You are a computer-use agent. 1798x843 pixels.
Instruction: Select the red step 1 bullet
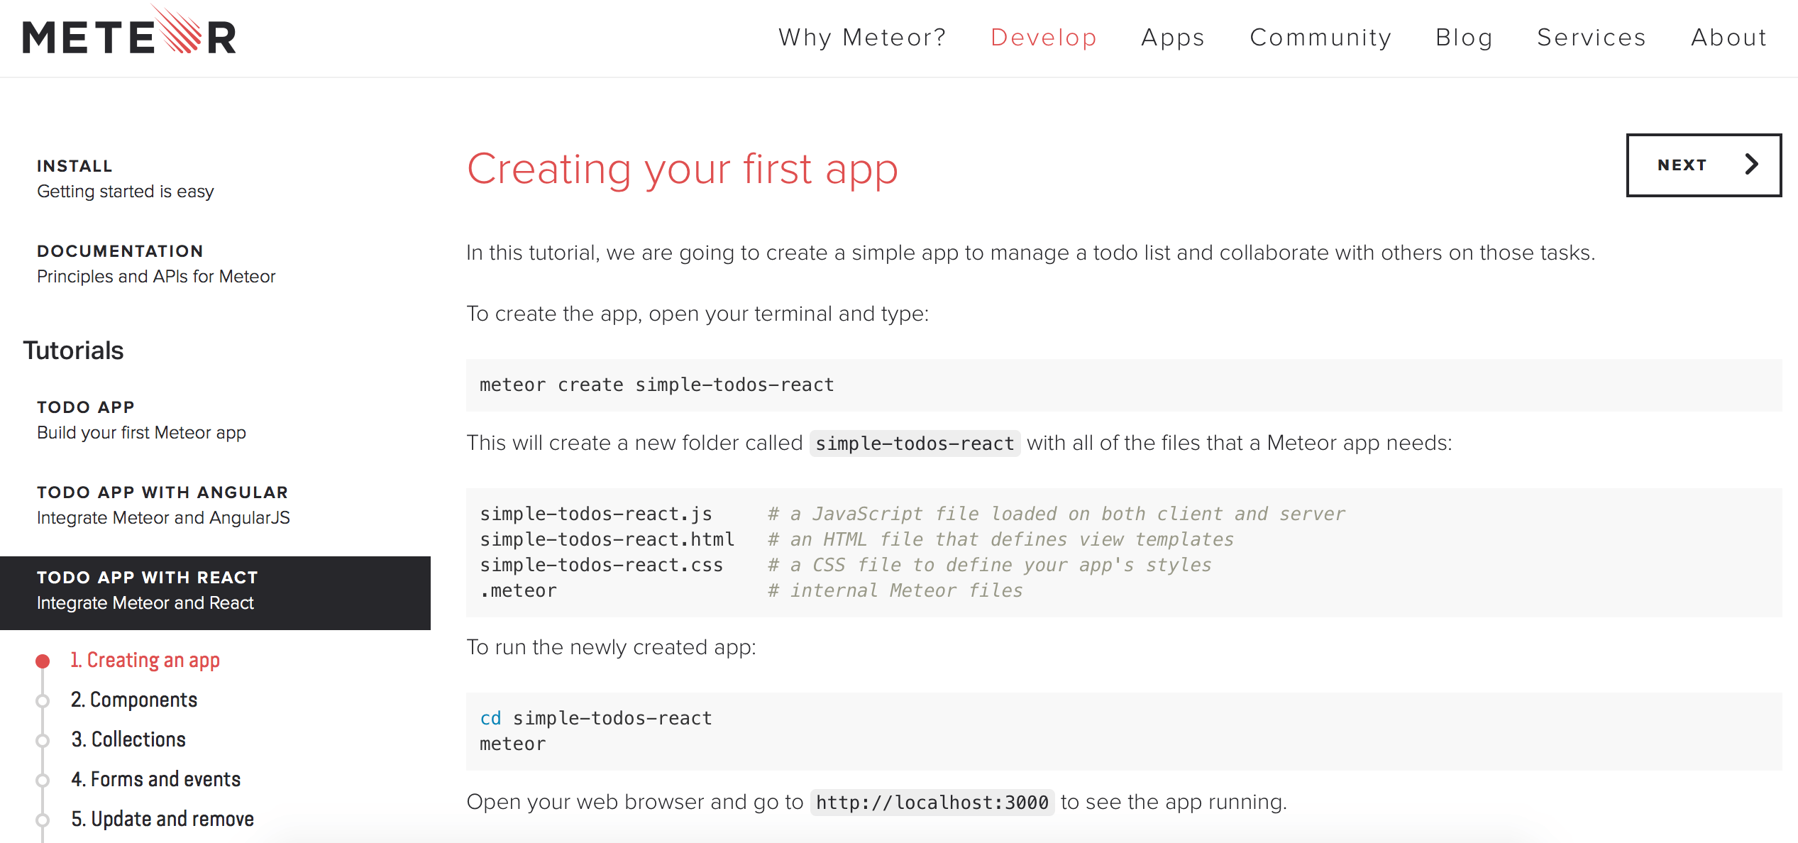coord(43,661)
